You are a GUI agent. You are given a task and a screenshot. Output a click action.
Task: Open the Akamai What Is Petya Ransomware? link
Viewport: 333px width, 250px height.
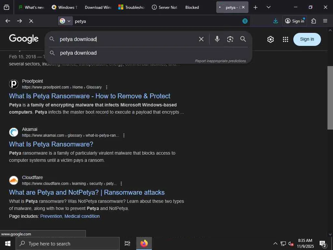[51, 144]
